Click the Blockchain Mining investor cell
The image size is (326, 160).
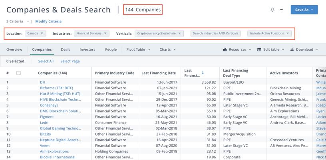click(286, 88)
